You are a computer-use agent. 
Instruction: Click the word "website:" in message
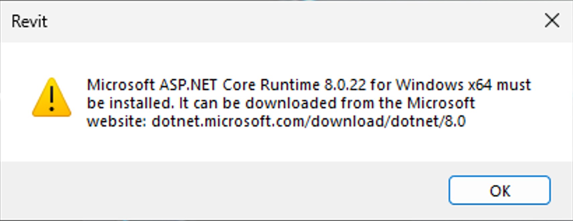coord(116,121)
